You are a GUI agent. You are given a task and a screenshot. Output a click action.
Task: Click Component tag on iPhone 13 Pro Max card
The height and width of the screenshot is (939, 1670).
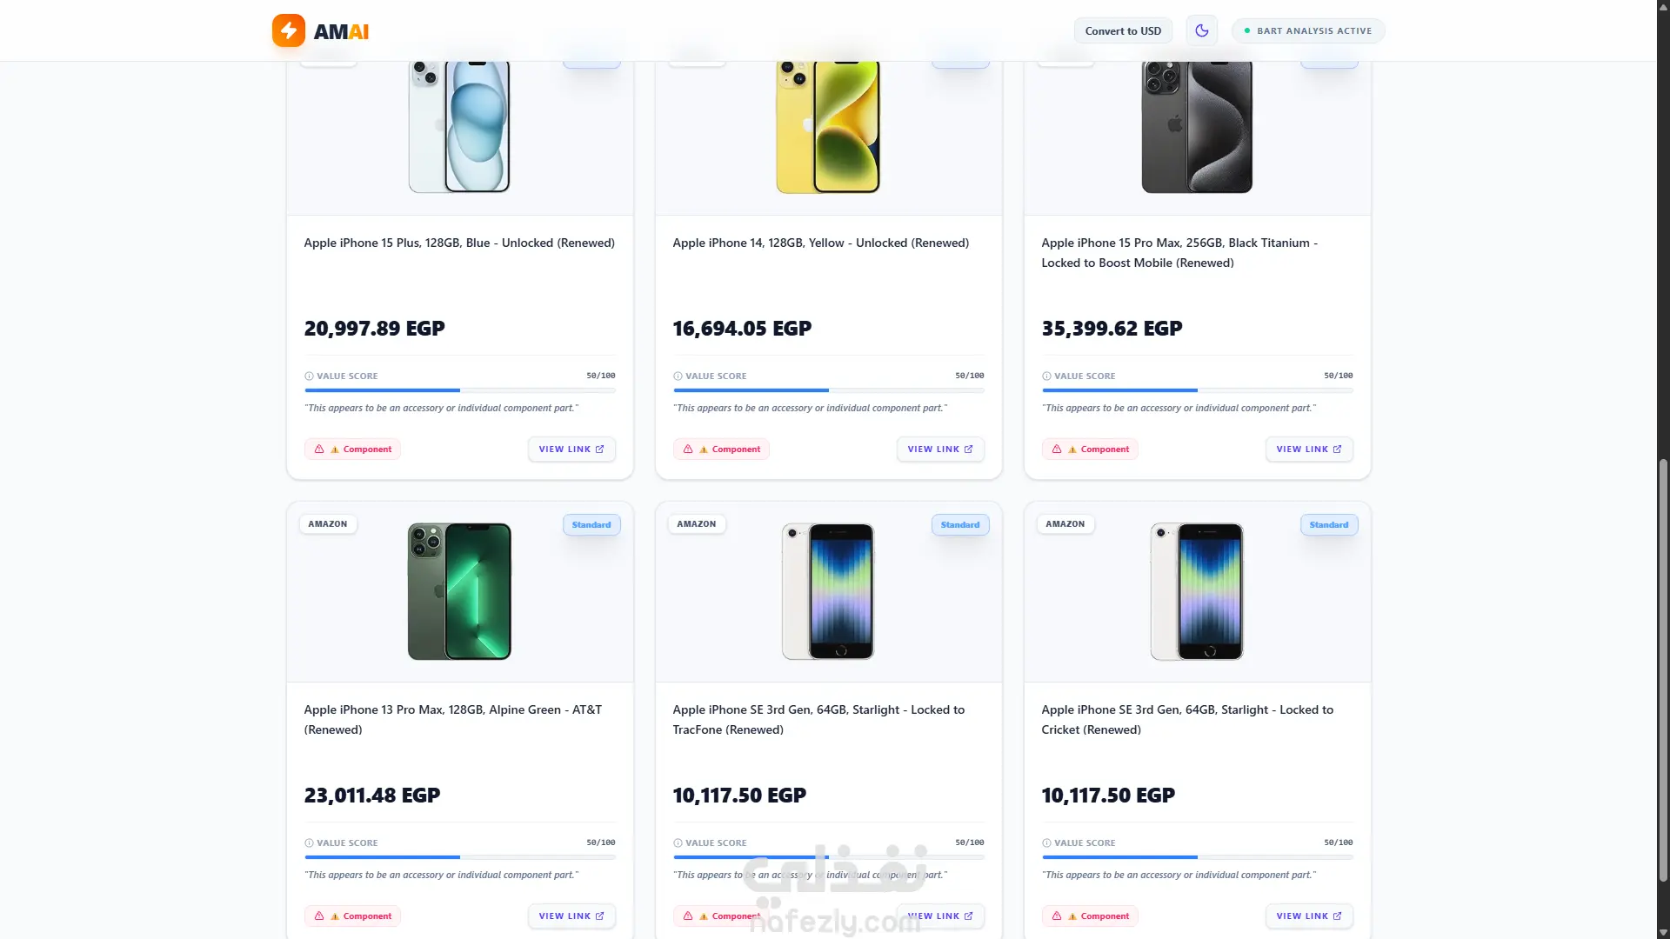[x=352, y=916]
